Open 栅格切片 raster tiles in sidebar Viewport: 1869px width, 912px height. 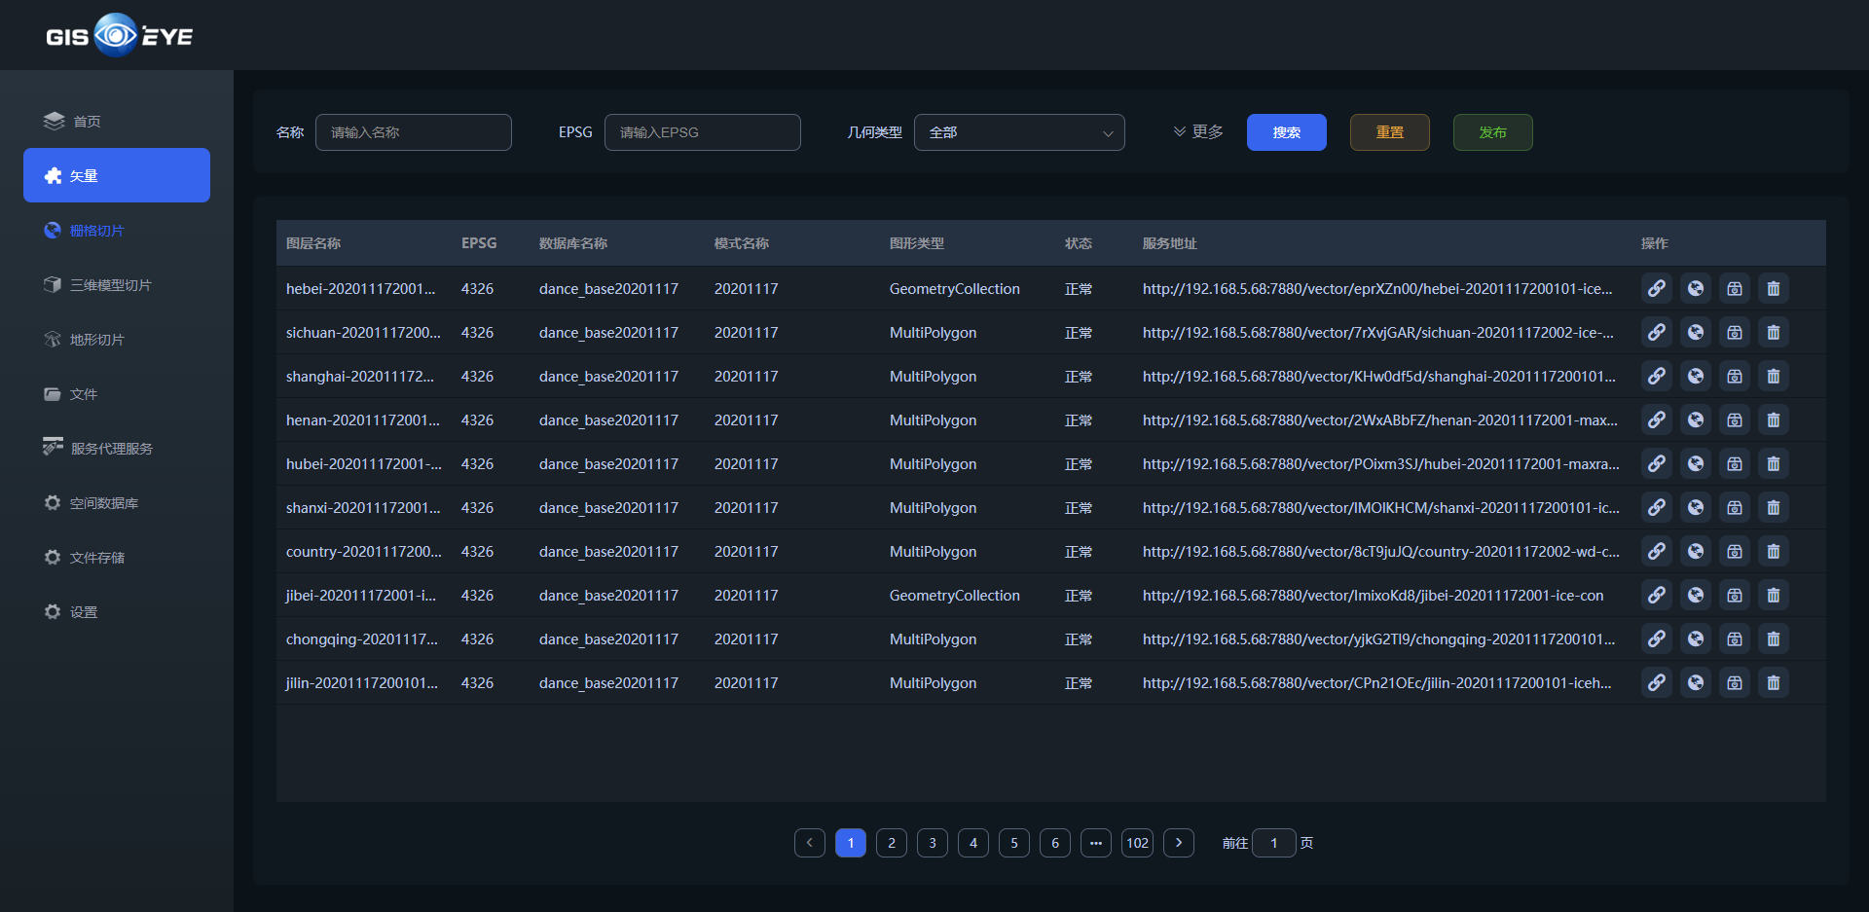(x=117, y=230)
